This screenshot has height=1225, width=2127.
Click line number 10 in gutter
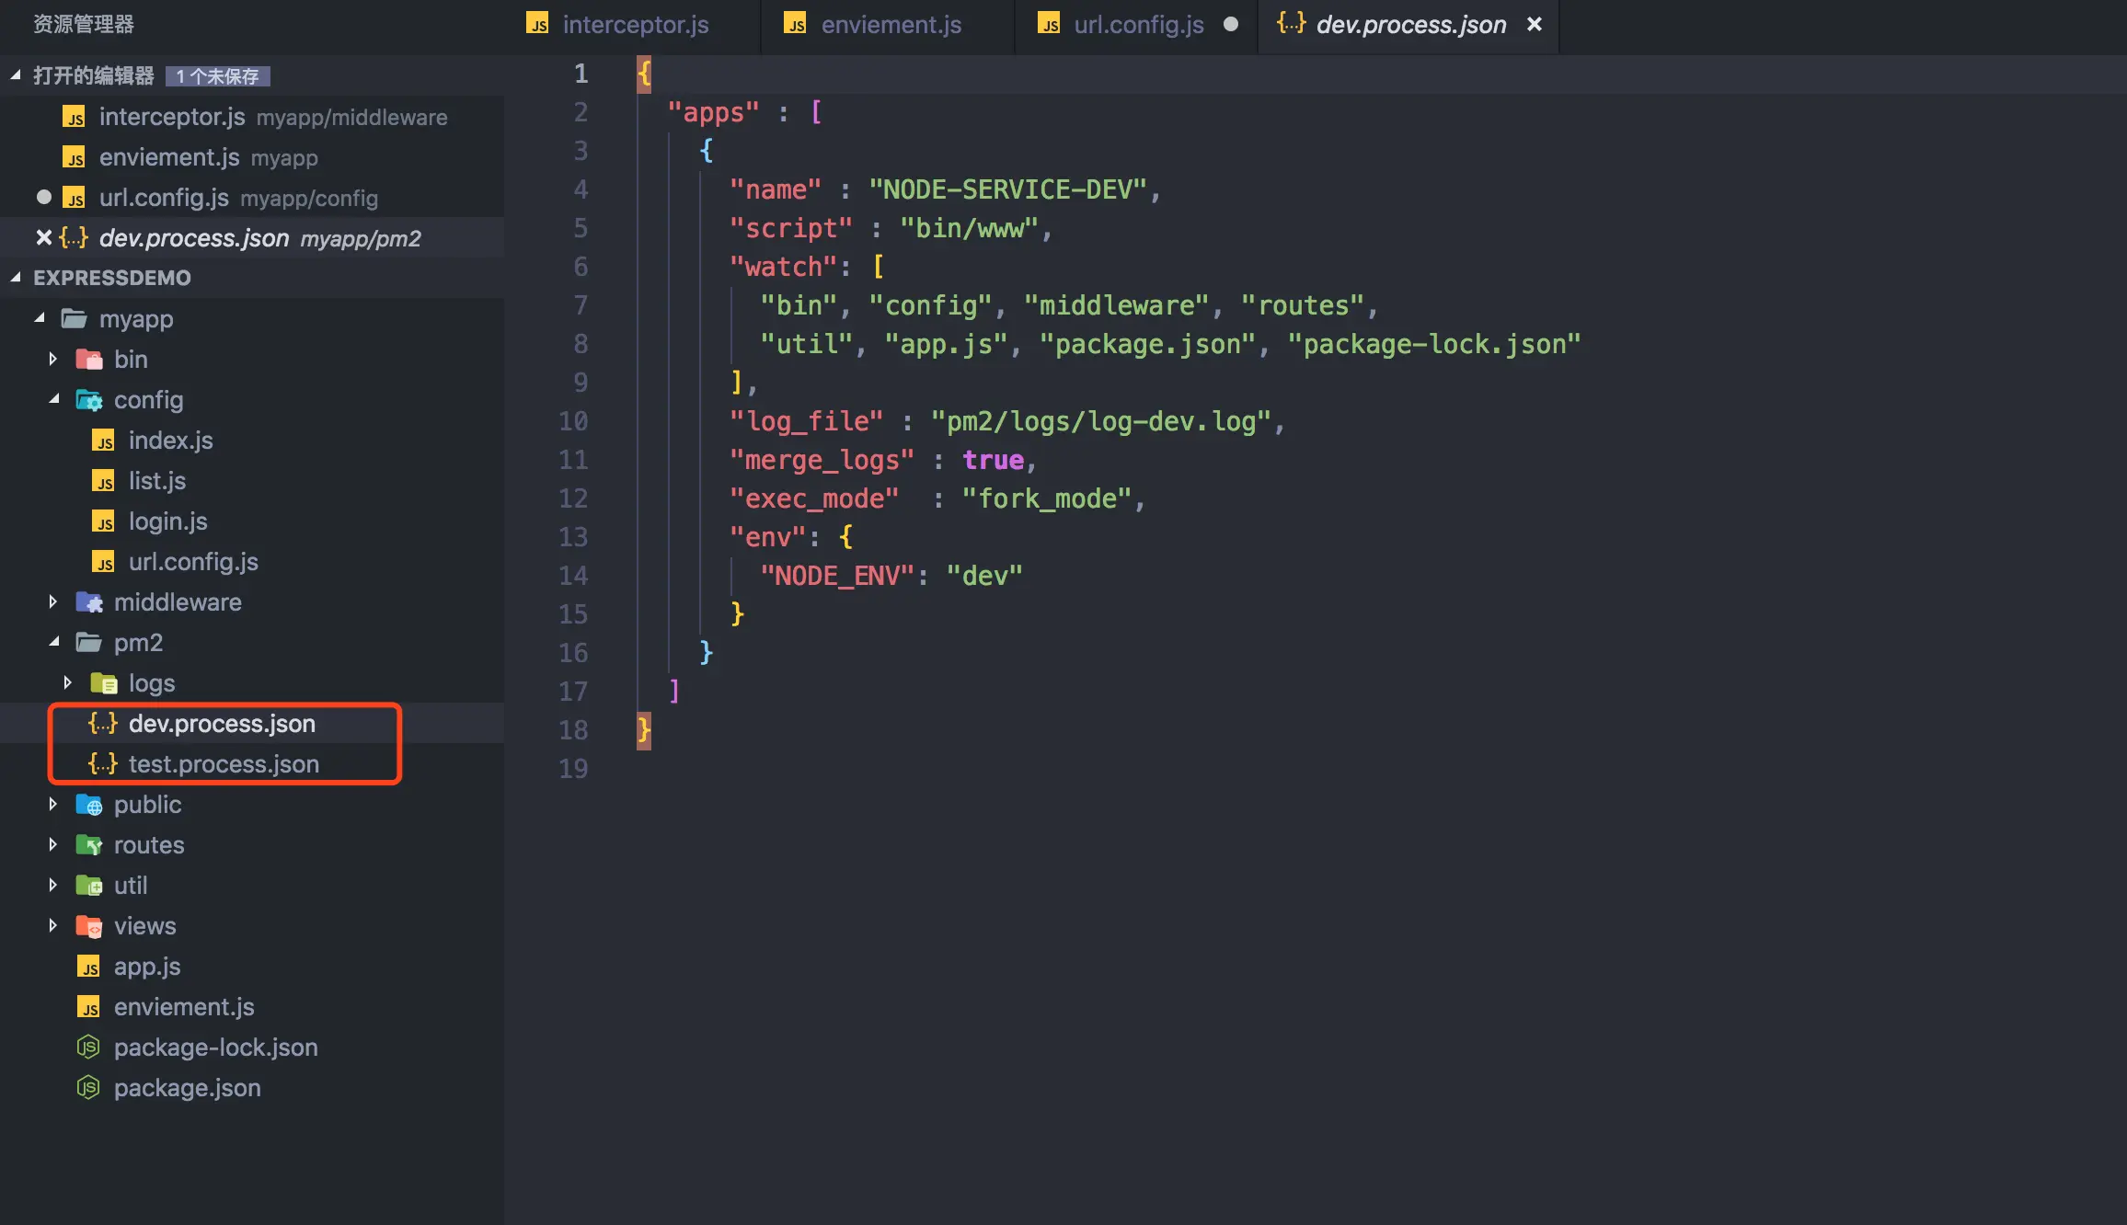pos(573,421)
